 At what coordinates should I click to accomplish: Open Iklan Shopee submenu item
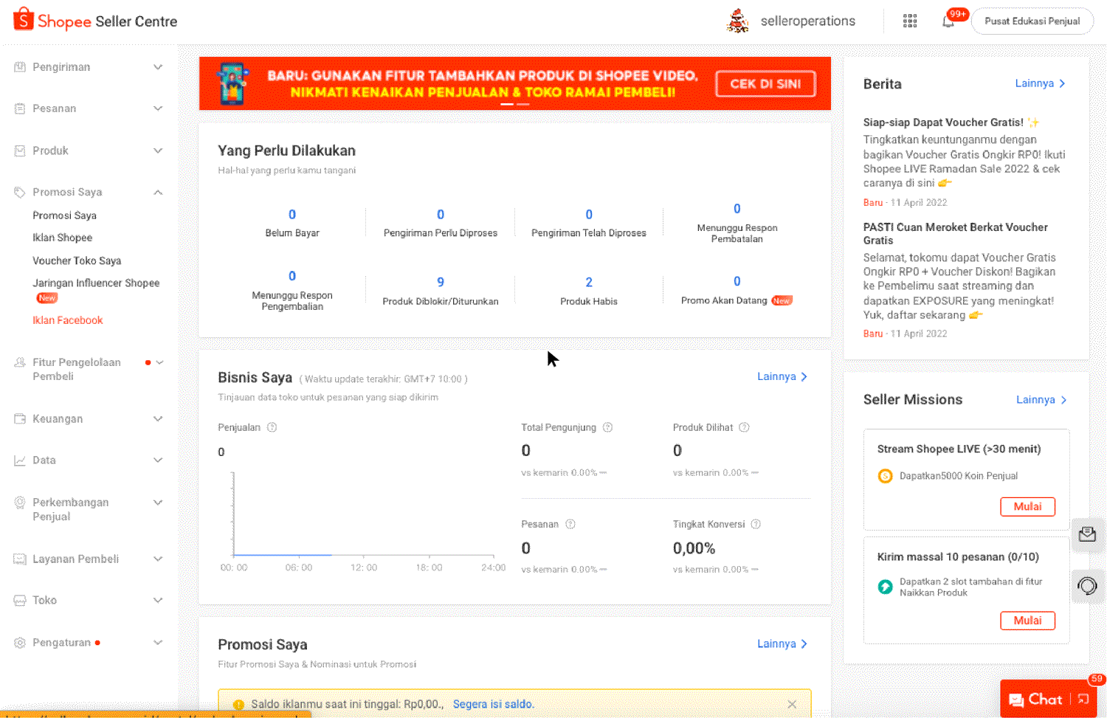[x=62, y=238]
